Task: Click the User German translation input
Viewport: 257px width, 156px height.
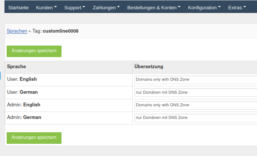Action: 196,92
